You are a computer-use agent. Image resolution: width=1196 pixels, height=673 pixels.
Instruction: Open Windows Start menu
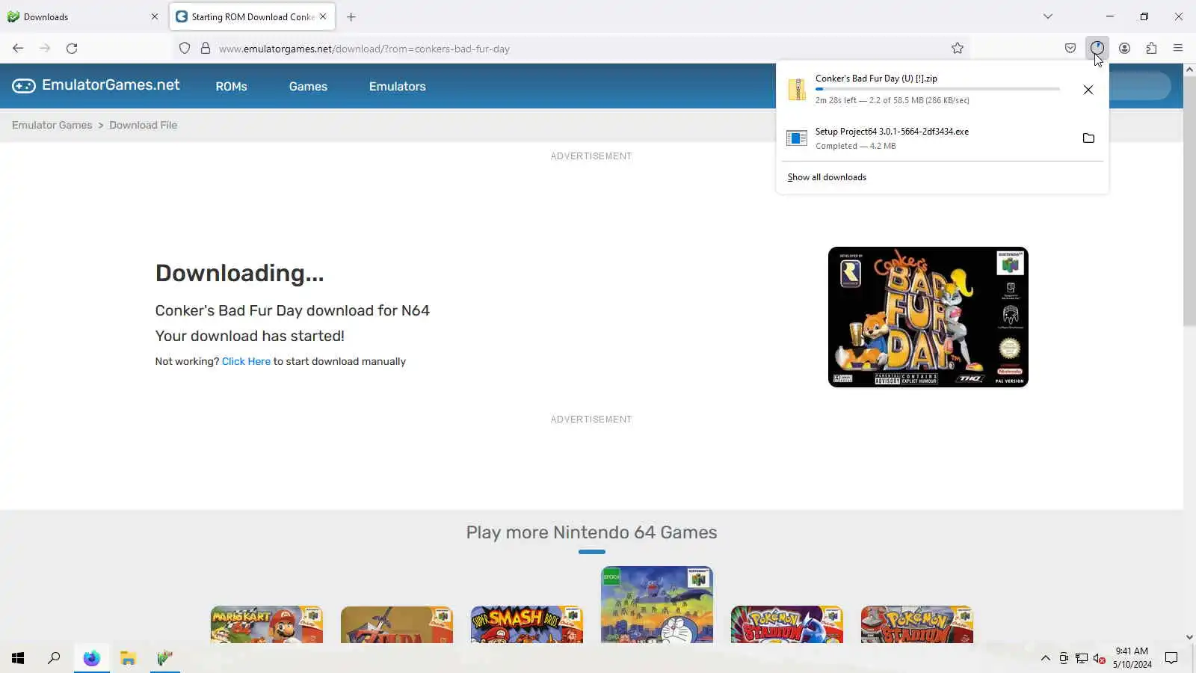[18, 658]
